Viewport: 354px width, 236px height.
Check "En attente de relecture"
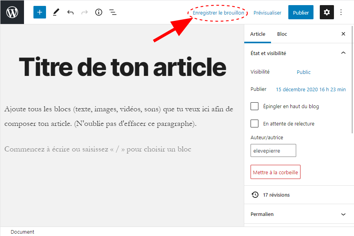pos(254,124)
